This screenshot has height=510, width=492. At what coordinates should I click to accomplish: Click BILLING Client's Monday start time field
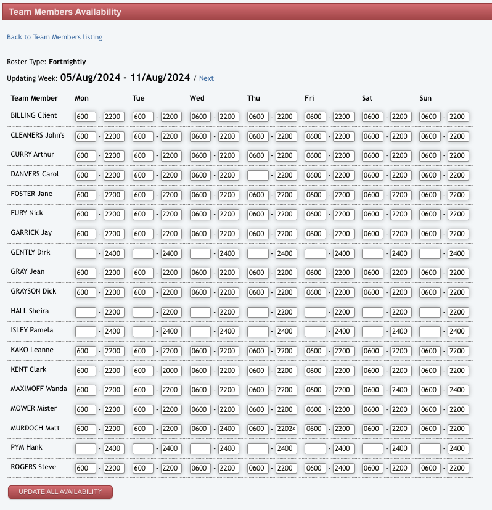click(86, 117)
